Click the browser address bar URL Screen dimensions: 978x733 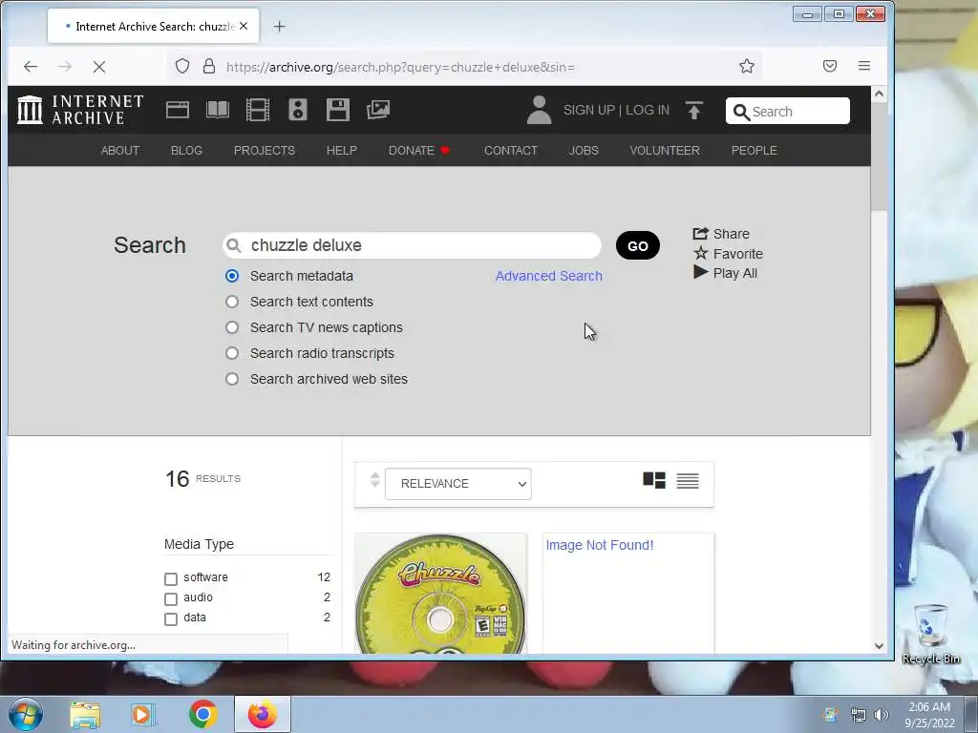pos(400,67)
